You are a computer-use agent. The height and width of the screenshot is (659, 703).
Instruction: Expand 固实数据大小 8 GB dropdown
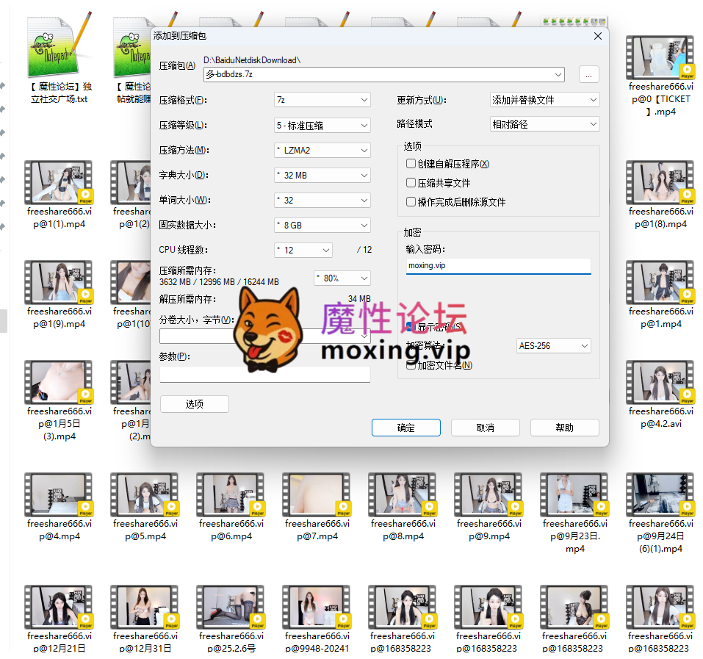tap(322, 225)
